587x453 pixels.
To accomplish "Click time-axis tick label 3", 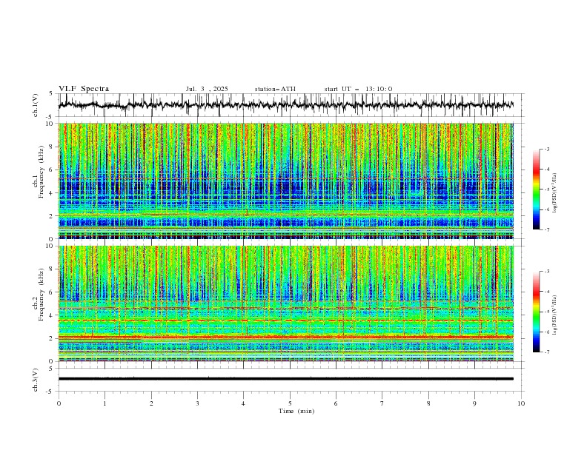I will (x=197, y=403).
